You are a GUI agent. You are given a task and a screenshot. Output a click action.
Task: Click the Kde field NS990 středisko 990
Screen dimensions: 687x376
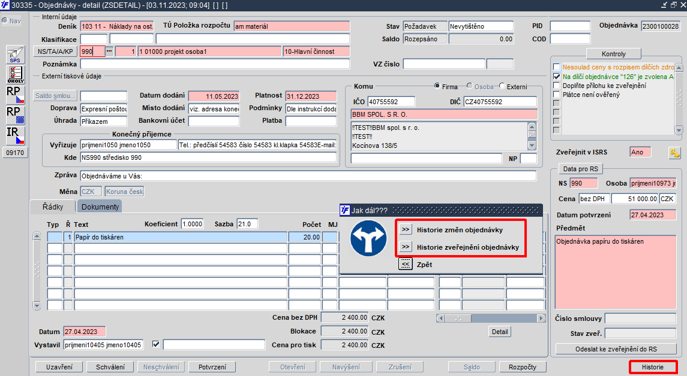(208, 157)
